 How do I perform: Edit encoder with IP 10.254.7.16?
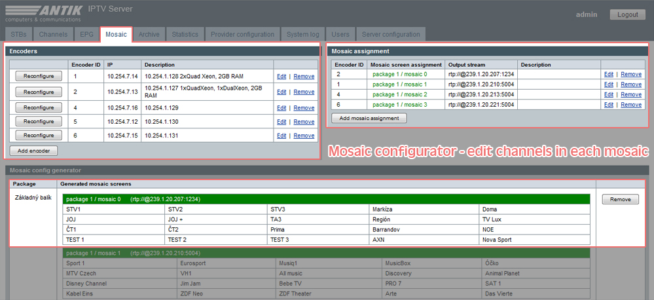(x=282, y=108)
